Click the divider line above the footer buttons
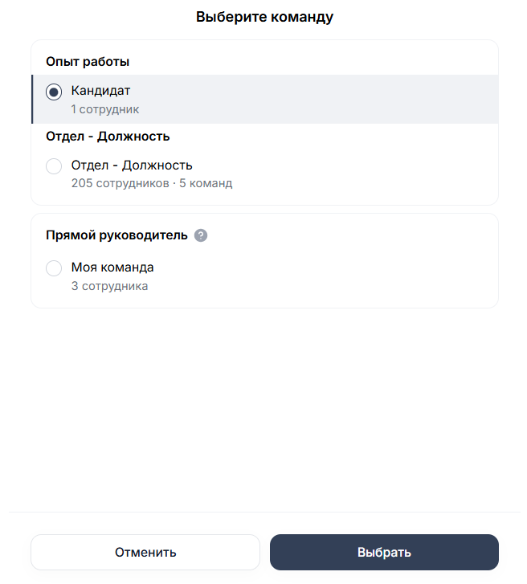Screen dimensions: 527x584 pyautogui.click(x=264, y=512)
